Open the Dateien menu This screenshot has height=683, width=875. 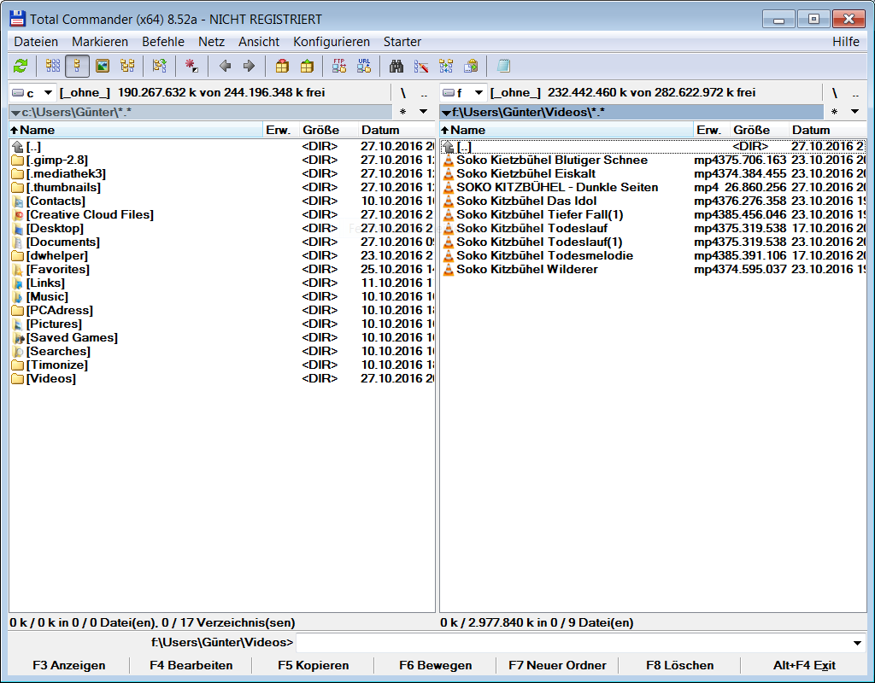click(x=36, y=42)
